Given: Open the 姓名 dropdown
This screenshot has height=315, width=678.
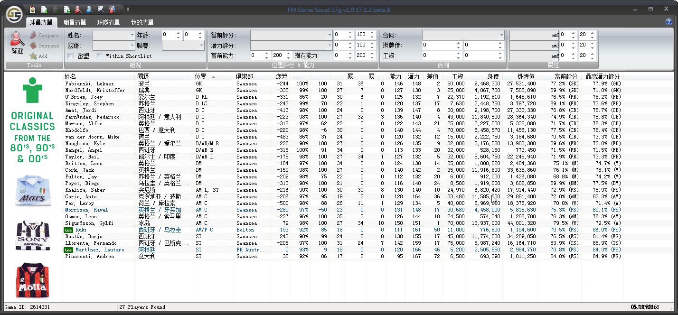Looking at the screenshot, I should 114,35.
